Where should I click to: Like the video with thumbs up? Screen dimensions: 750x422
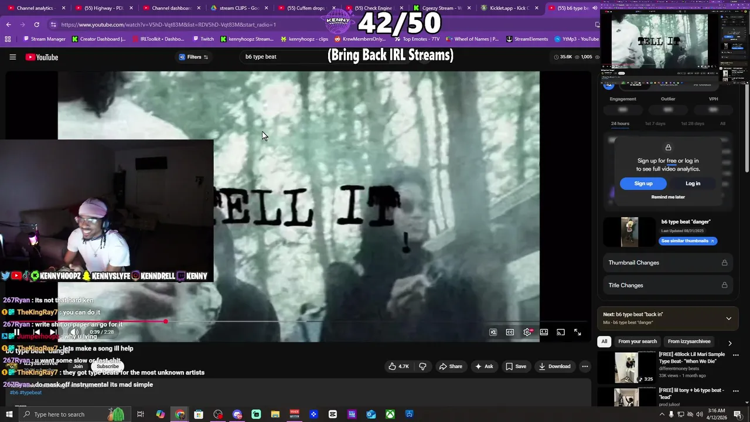(x=398, y=366)
